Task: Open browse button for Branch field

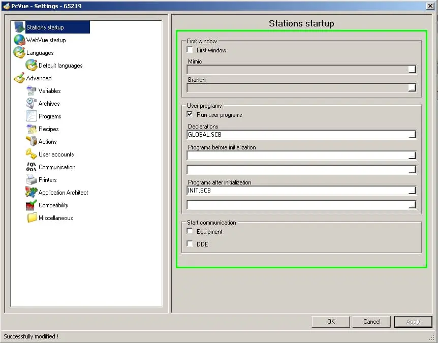Action: [x=412, y=88]
